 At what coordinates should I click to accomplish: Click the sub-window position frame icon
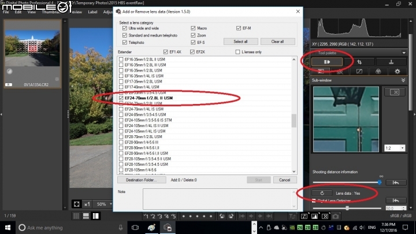point(395,92)
